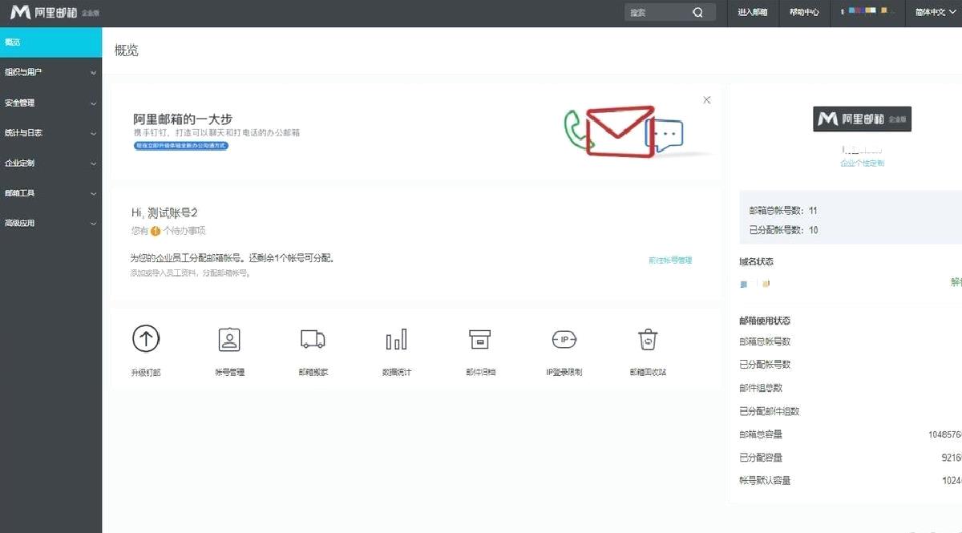
Task: Open the blurred account name menu in header
Action: [x=869, y=12]
